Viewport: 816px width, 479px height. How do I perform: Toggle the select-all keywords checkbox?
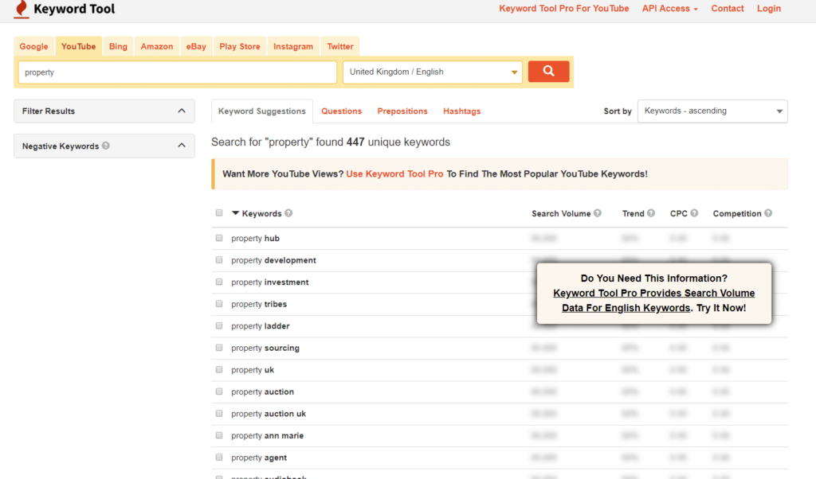219,213
